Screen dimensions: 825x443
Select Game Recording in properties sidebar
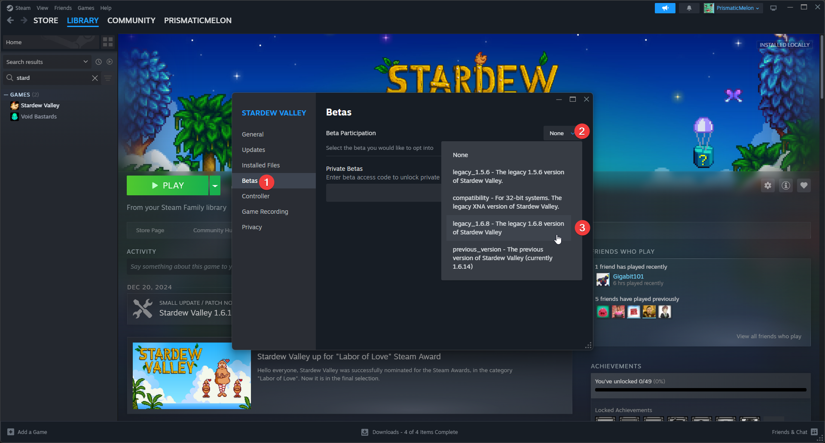(274, 212)
